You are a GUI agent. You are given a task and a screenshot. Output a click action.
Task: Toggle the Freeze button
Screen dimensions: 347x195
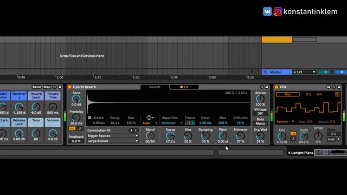click(x=193, y=123)
